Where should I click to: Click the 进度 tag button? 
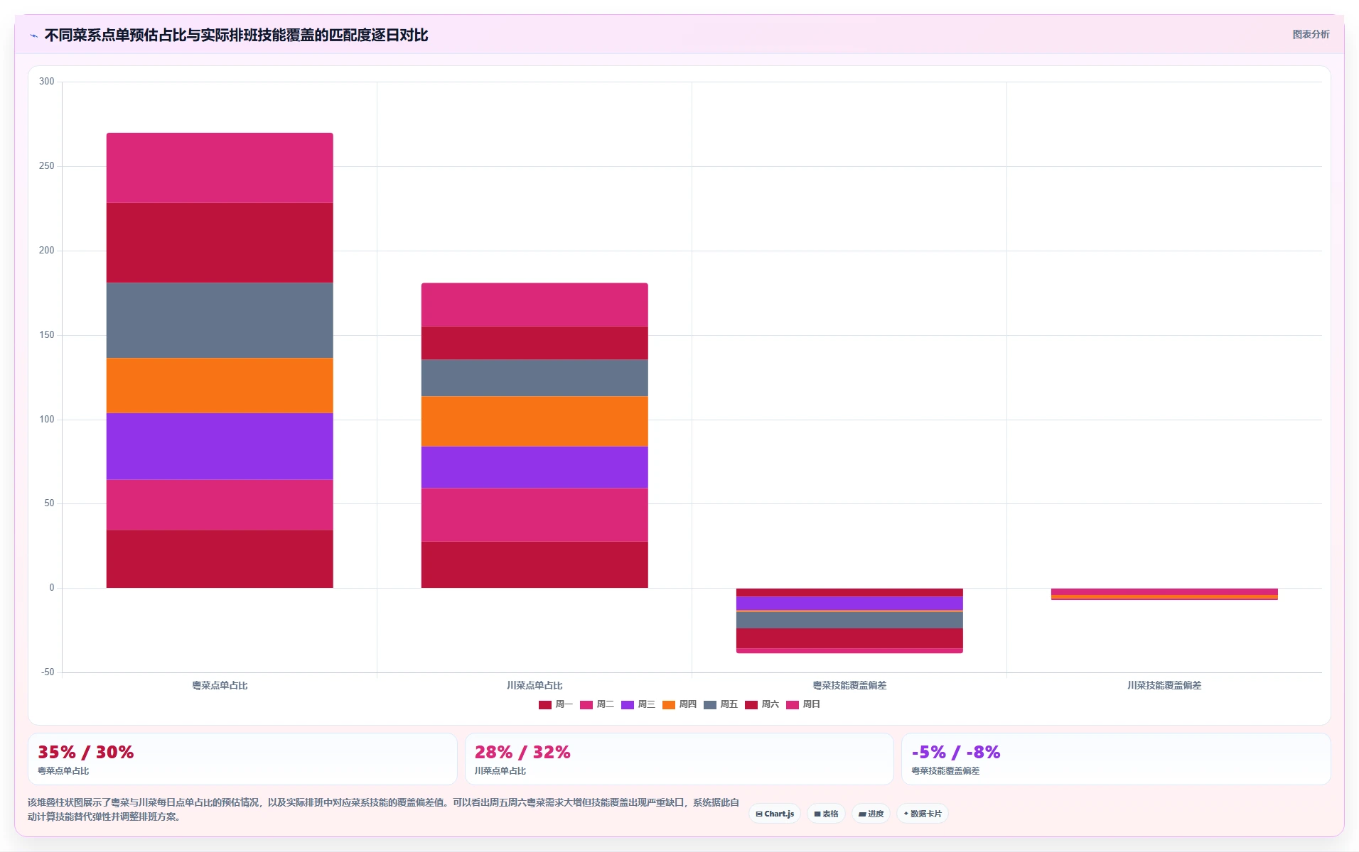click(871, 814)
